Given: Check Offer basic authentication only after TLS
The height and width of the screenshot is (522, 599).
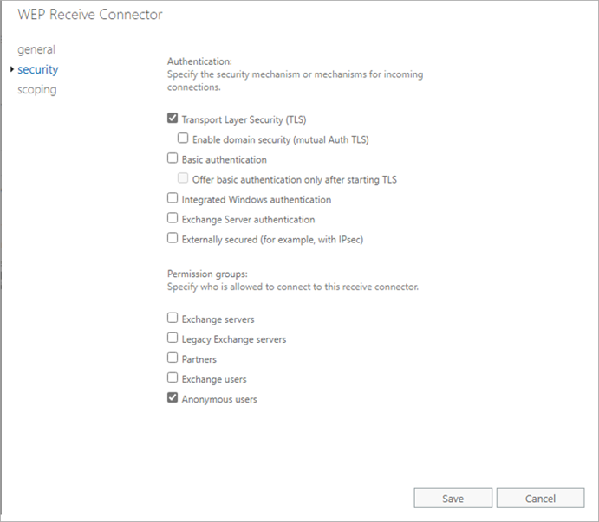Looking at the screenshot, I should coord(183,179).
